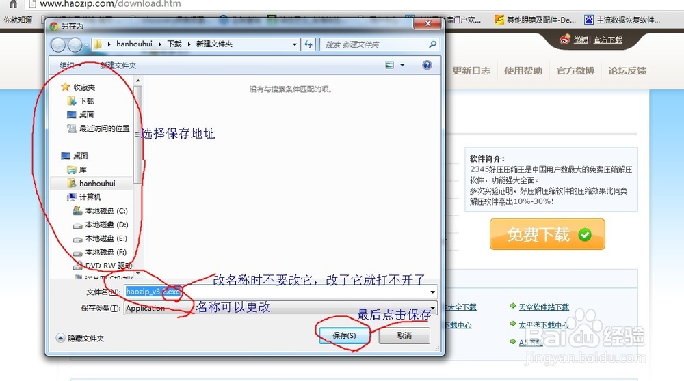The image size is (684, 381).
Task: Click the 取消 cancel button
Action: [x=404, y=335]
